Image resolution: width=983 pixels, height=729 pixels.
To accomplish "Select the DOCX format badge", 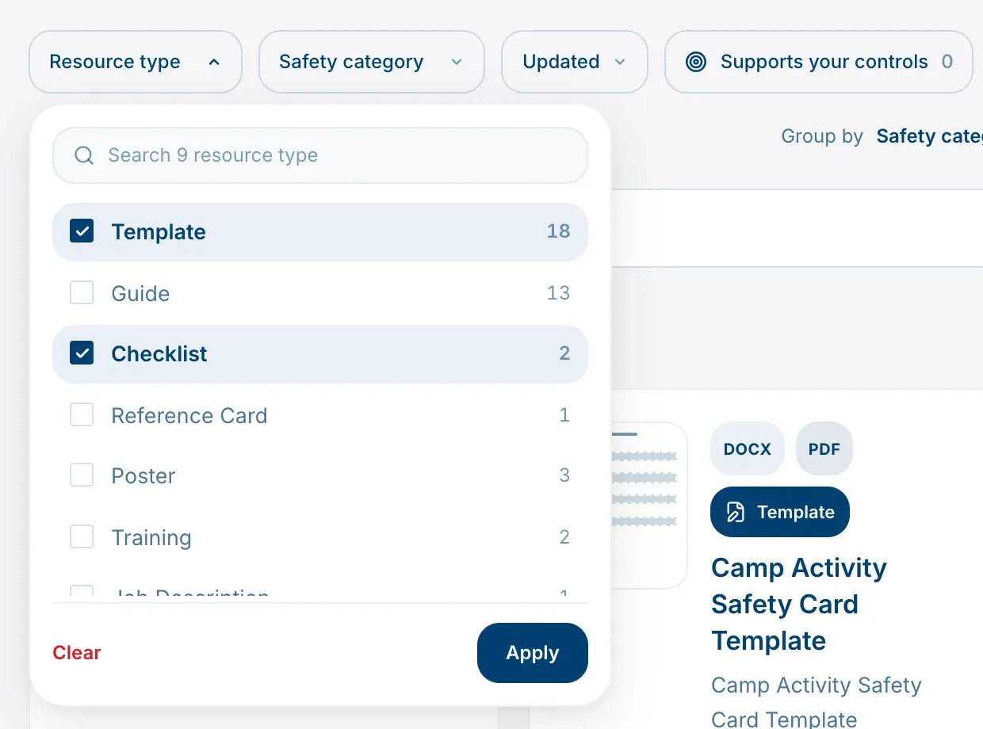I will click(748, 448).
